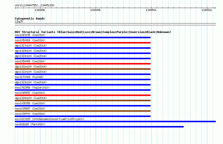Click the 134449k ruler mark
Screen dimensions: 223x144
click(95, 10)
